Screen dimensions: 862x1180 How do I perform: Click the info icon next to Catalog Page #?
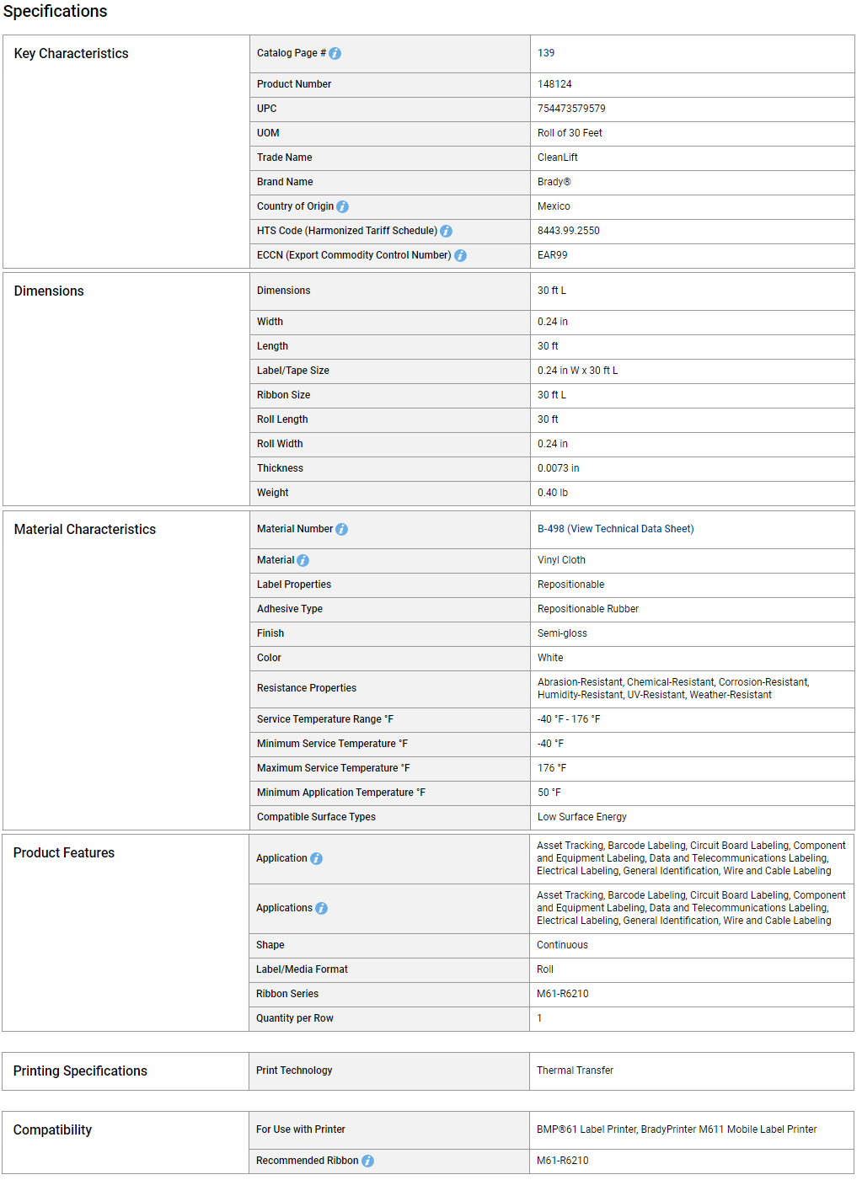(335, 54)
